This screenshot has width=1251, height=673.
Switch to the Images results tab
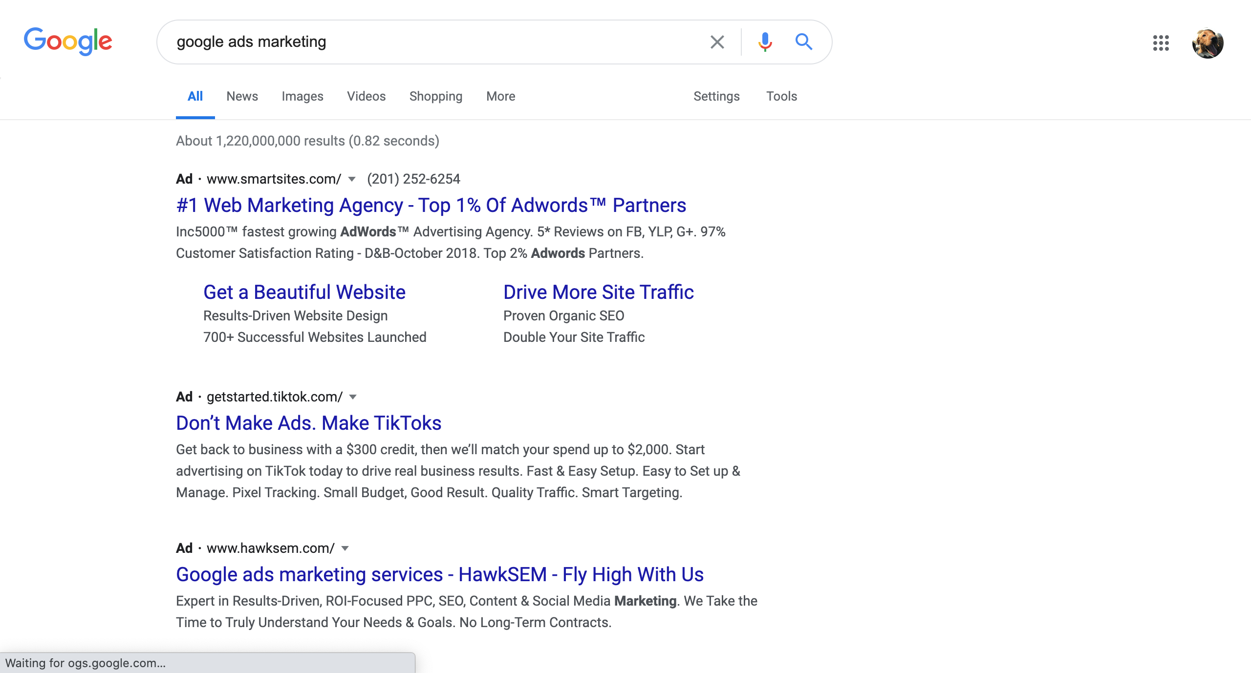[x=302, y=96]
